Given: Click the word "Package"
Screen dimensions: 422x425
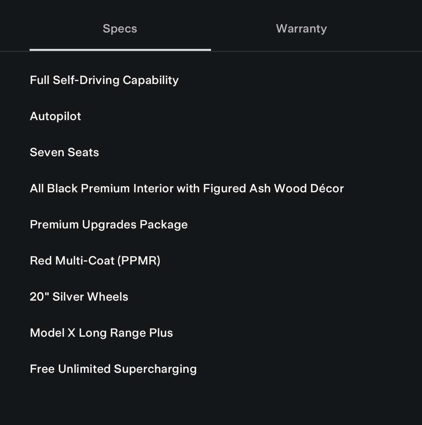Looking at the screenshot, I should (164, 224).
